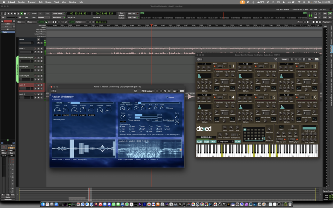
Task: Open the Transport menu
Action: pos(32,2)
